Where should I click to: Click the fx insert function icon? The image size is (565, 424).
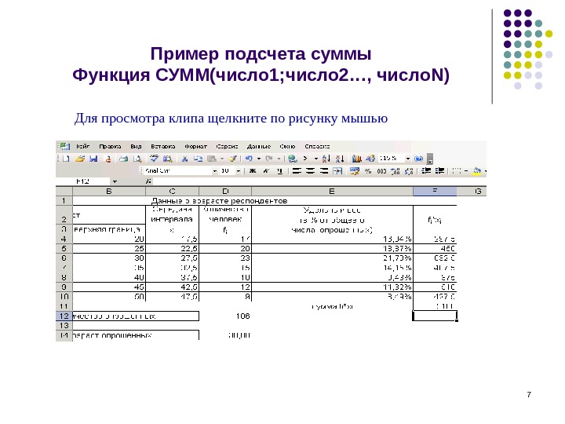point(148,181)
